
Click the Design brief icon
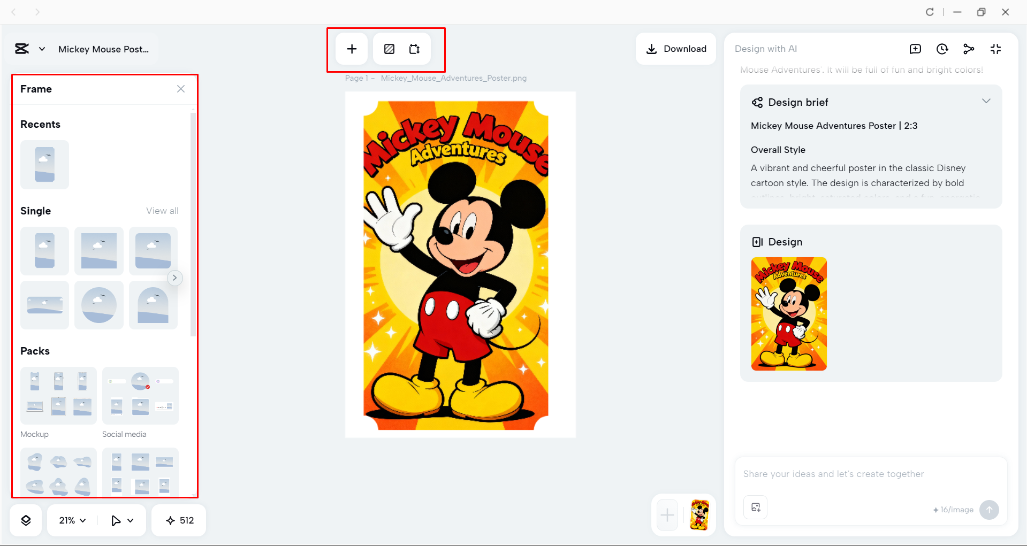(x=757, y=102)
